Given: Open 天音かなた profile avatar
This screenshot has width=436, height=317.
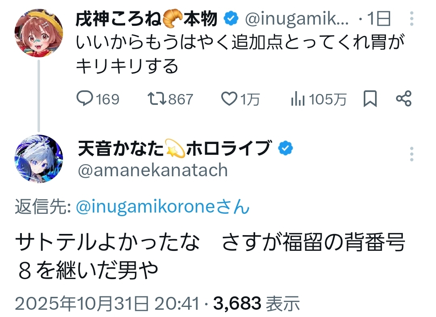Looking at the screenshot, I should coord(38,159).
